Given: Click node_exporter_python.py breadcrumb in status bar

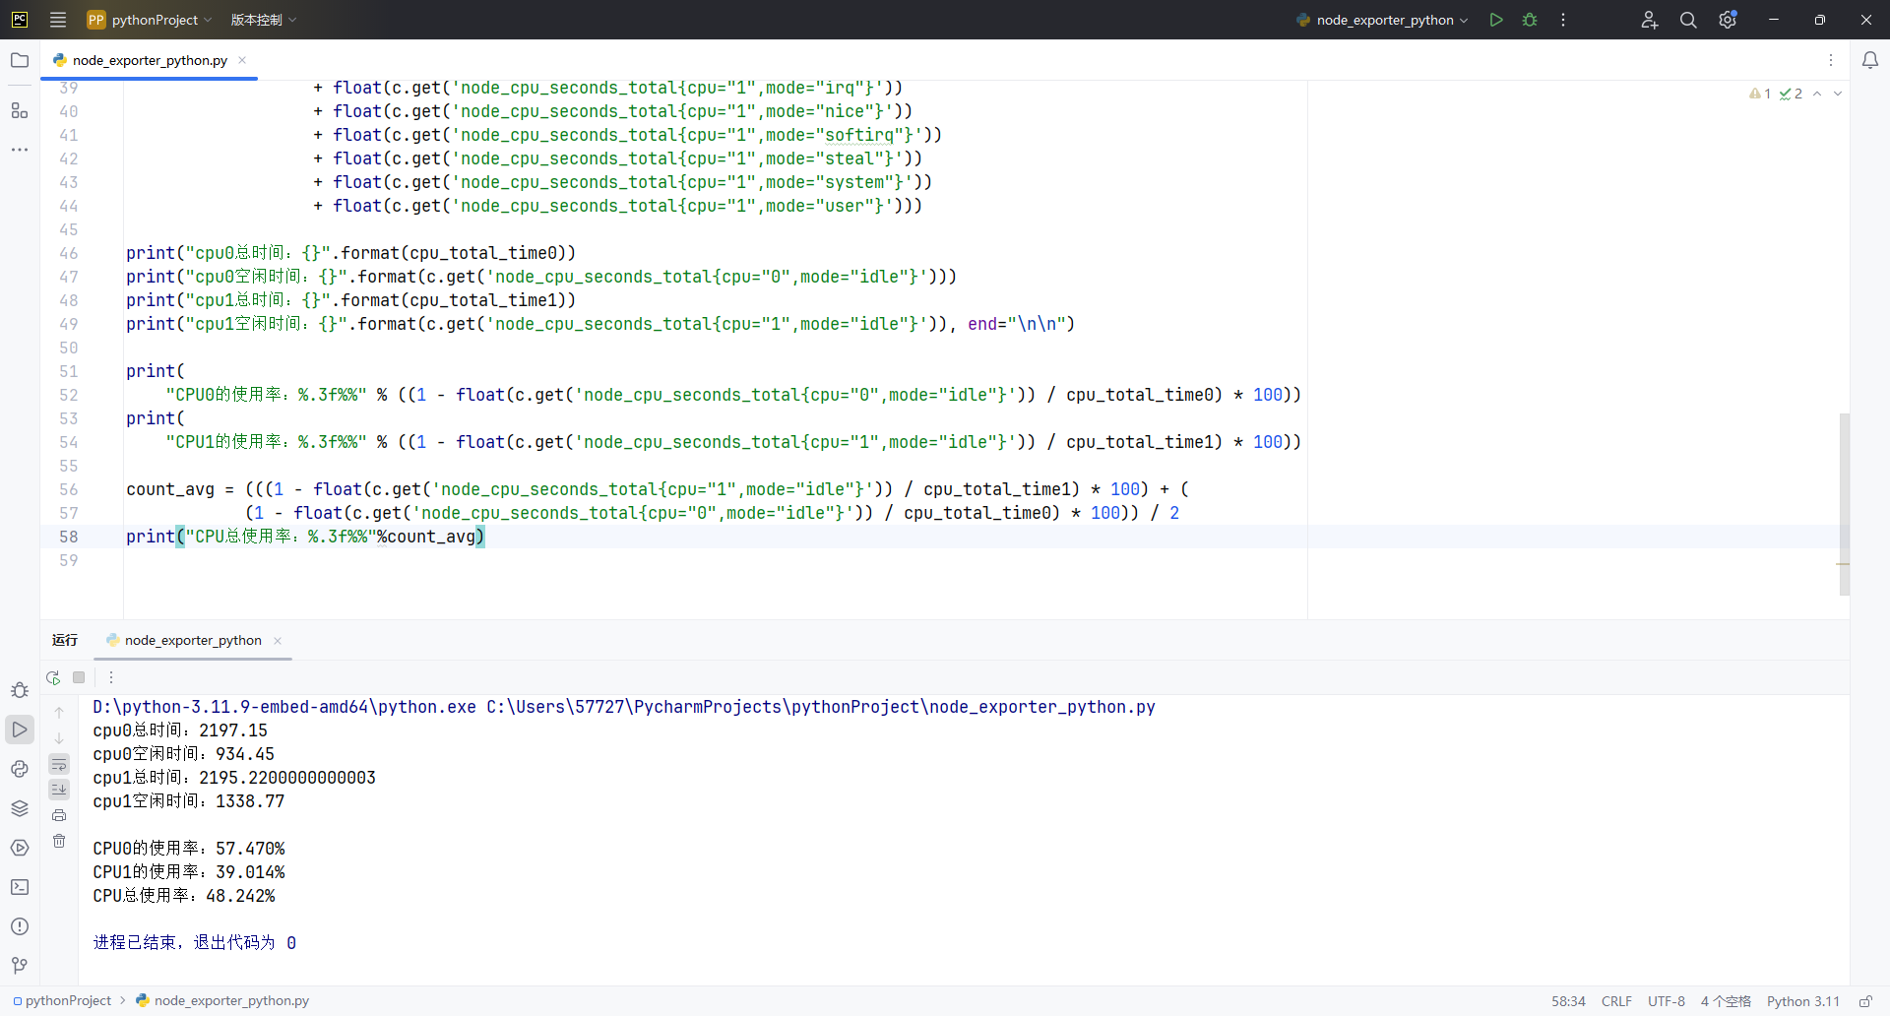Looking at the screenshot, I should (222, 1000).
